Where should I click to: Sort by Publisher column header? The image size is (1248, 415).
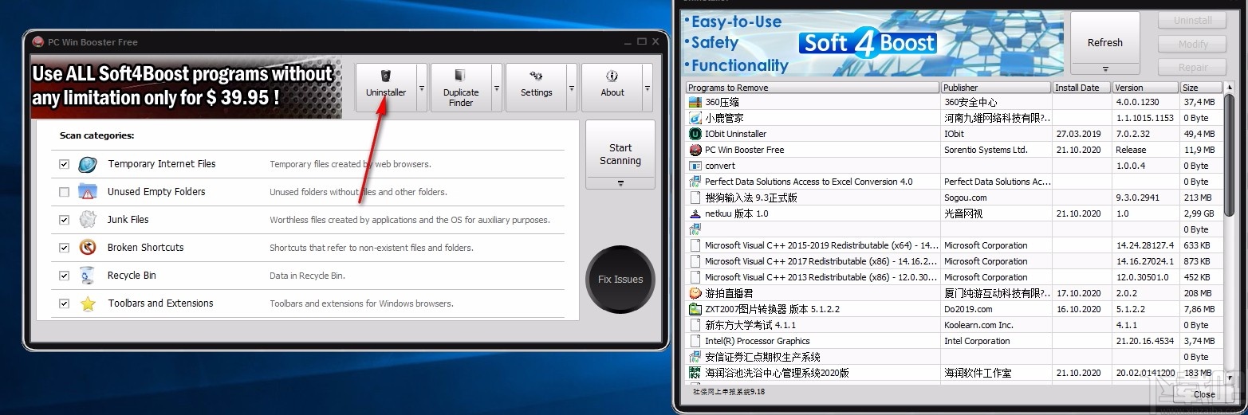[x=996, y=88]
